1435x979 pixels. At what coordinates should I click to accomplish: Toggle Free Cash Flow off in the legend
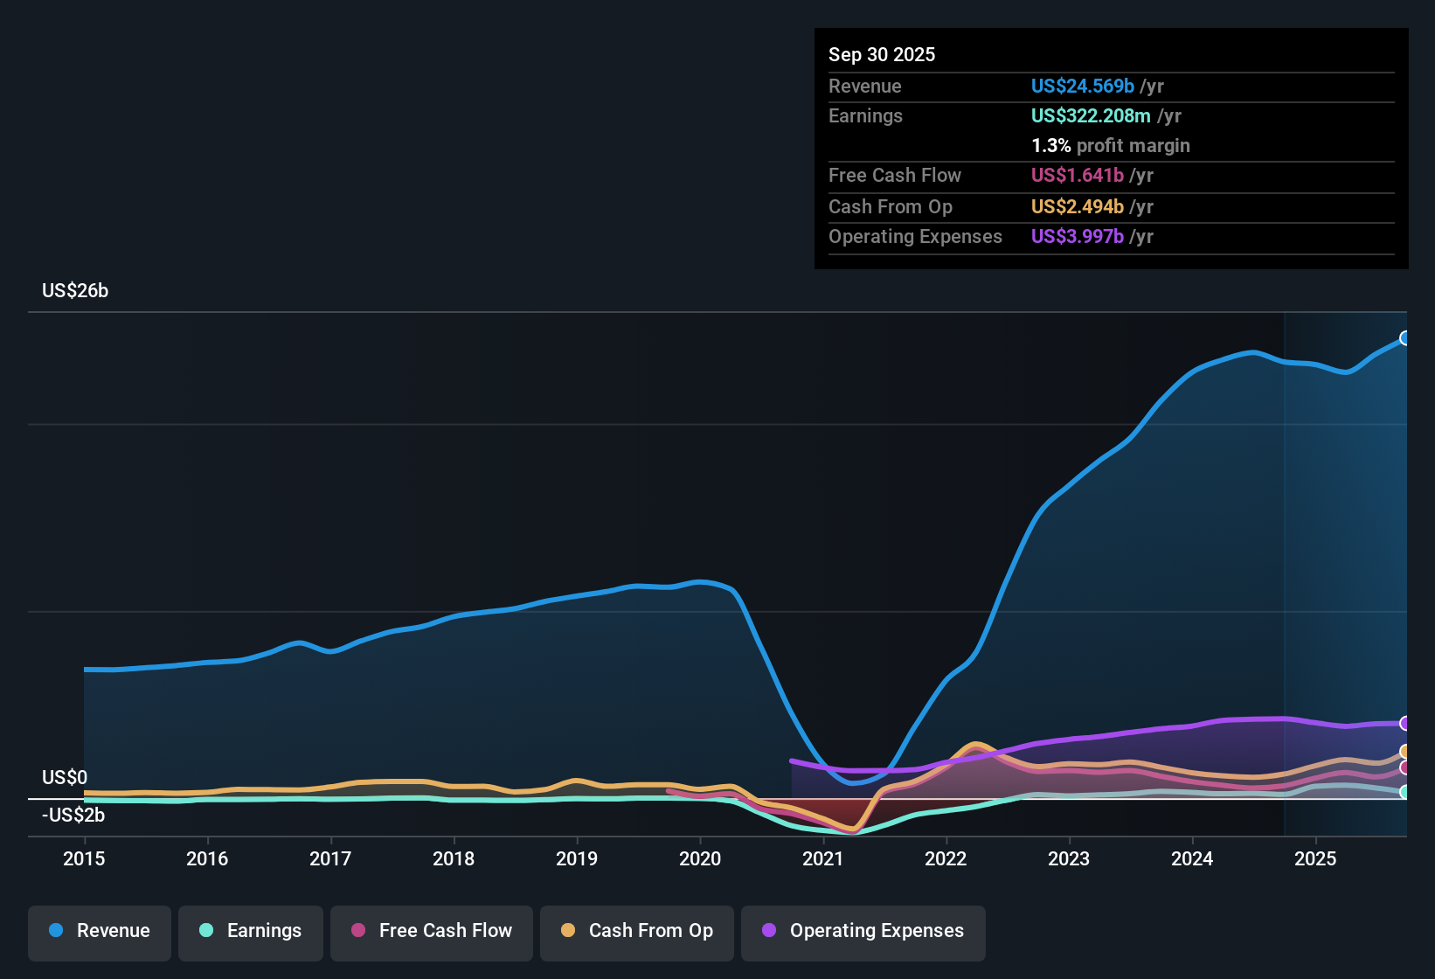[x=431, y=931]
